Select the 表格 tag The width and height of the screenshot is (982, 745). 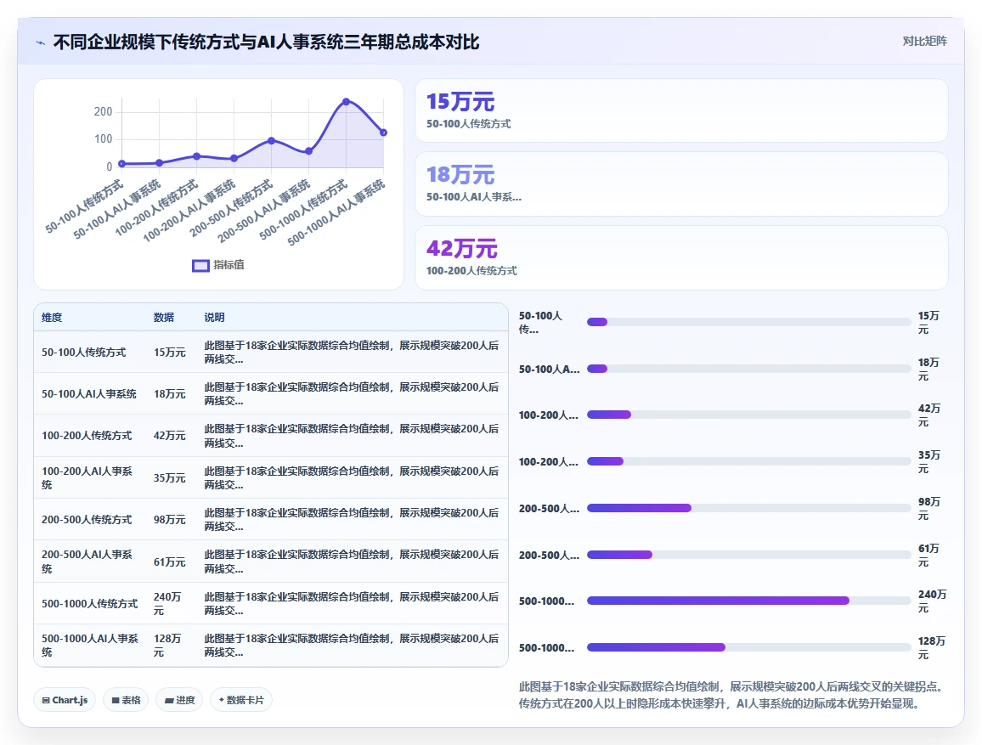pyautogui.click(x=125, y=700)
